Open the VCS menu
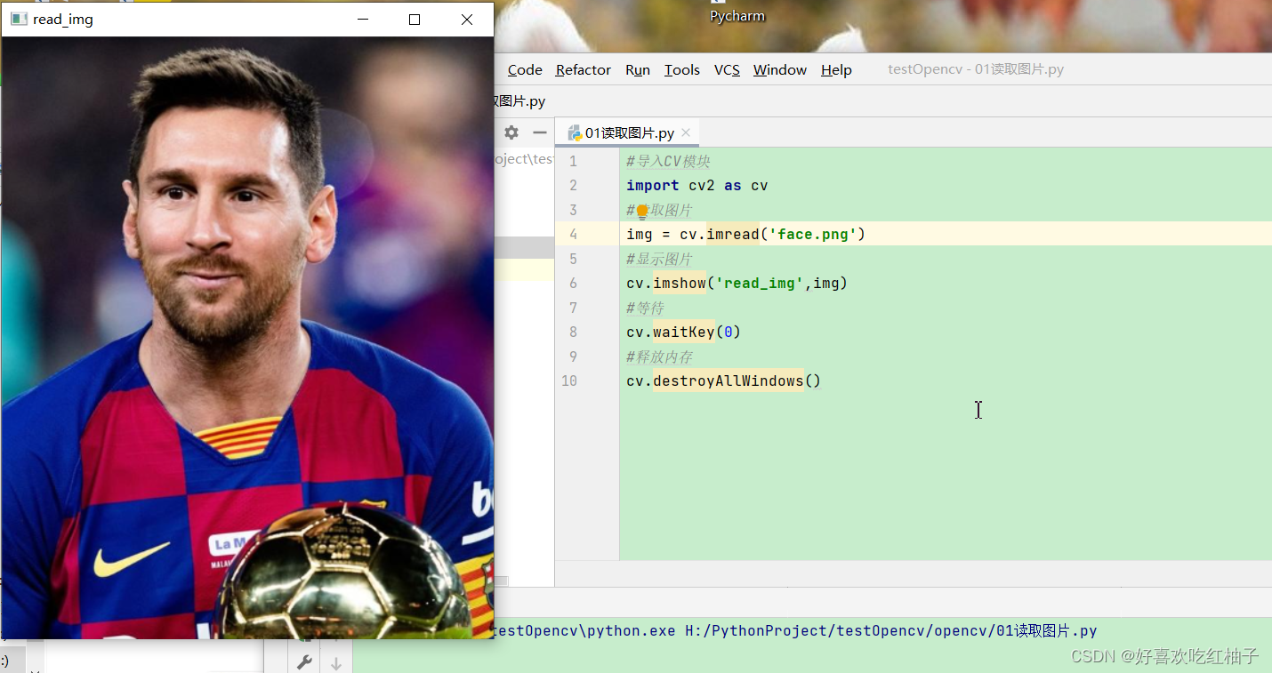Viewport: 1272px width, 673px height. click(727, 69)
